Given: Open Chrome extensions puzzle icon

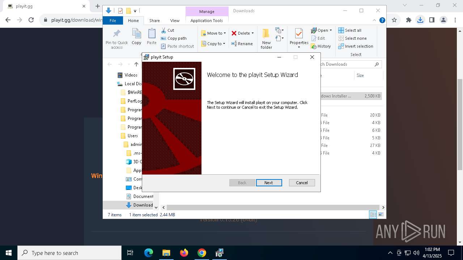Looking at the screenshot, I should [408, 20].
